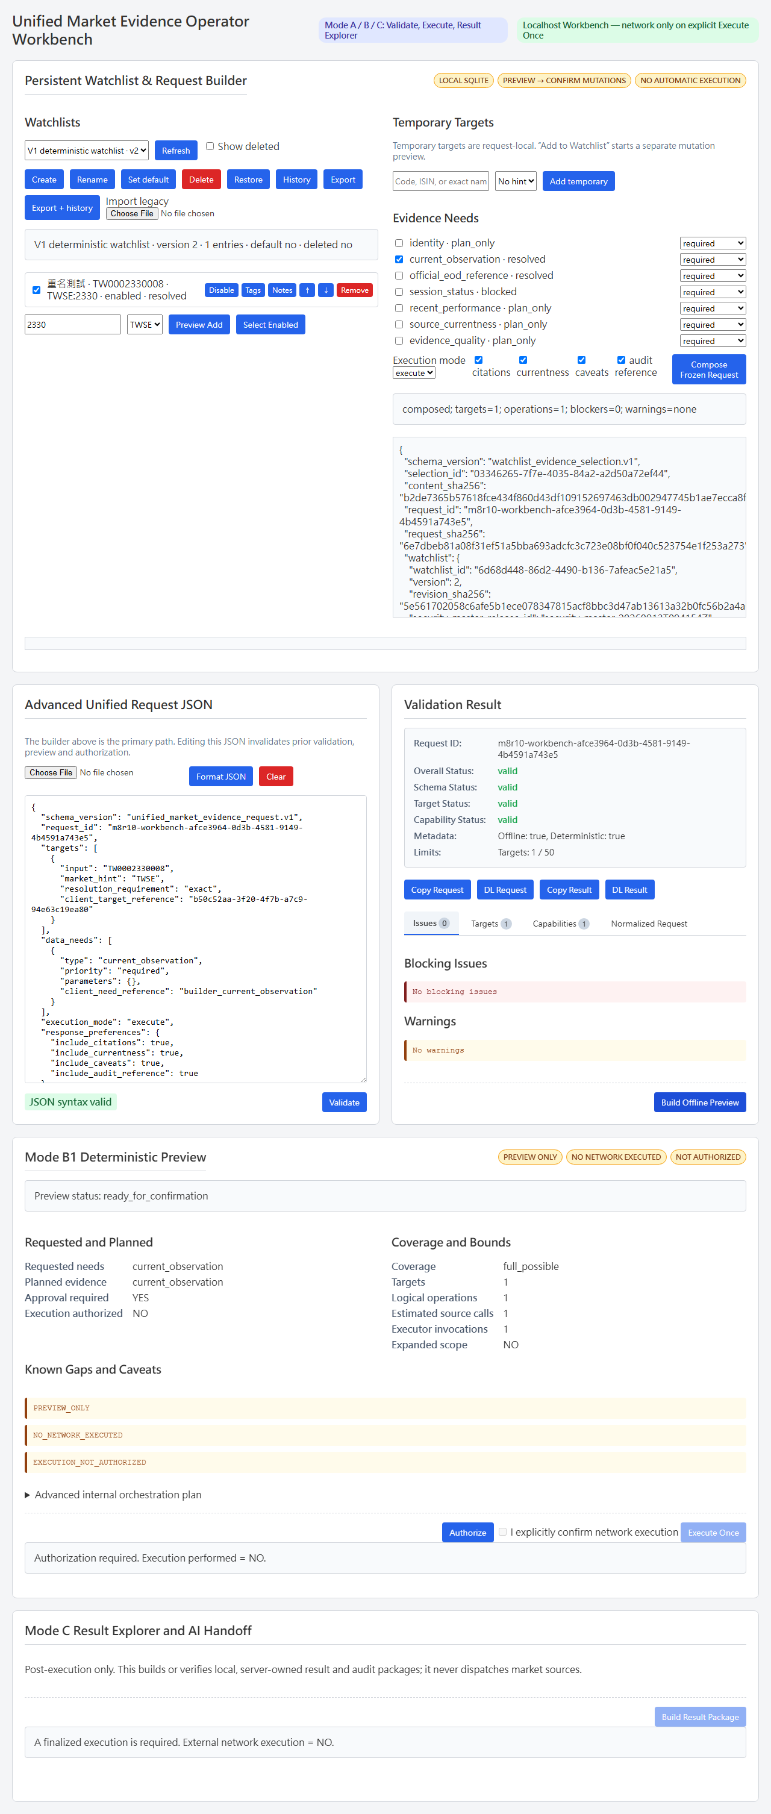Expand Advanced internal orchestration plan
The image size is (771, 1814).
[113, 1494]
